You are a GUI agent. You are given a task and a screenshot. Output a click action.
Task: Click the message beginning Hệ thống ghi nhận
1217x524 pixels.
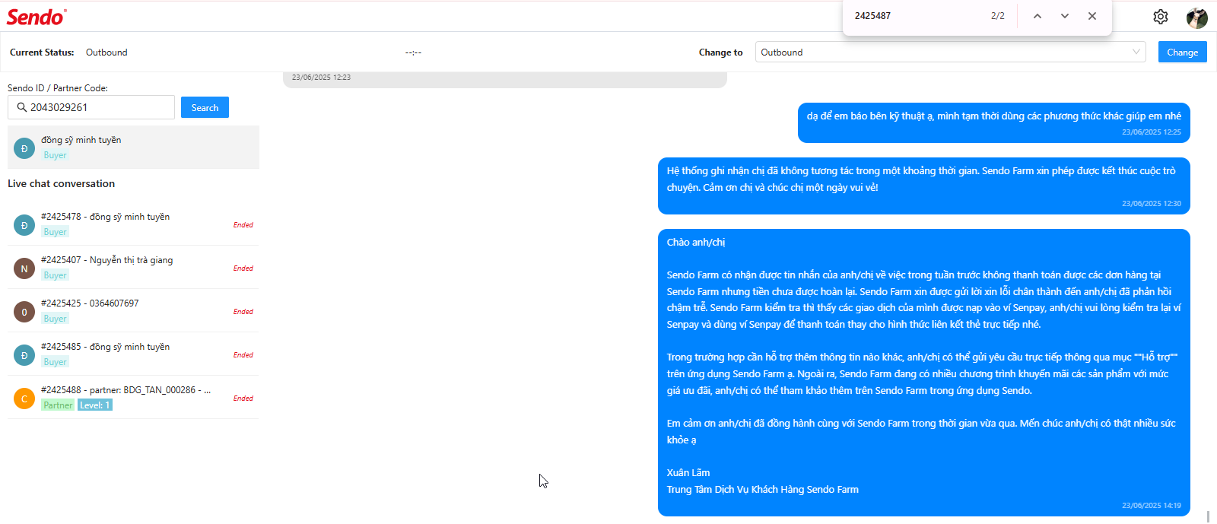(923, 186)
